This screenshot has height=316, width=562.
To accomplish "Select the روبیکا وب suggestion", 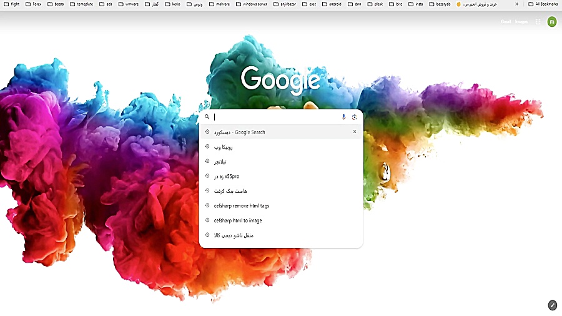I will click(x=281, y=147).
